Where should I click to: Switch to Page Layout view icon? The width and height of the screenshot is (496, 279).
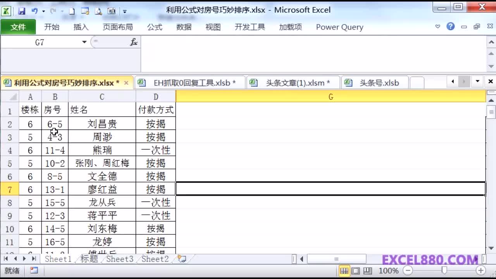(355, 271)
